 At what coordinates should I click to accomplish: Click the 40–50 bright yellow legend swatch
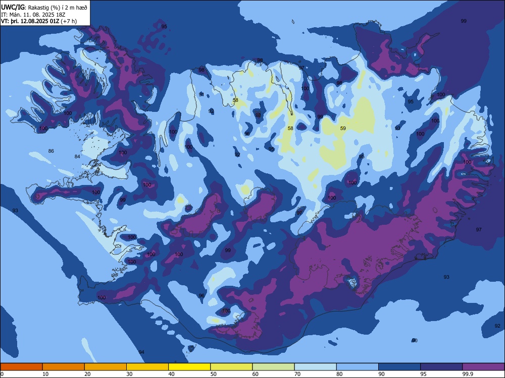189,367
